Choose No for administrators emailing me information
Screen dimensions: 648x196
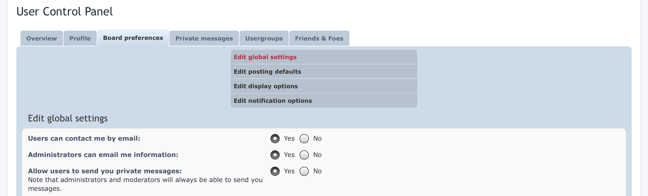pyautogui.click(x=304, y=155)
